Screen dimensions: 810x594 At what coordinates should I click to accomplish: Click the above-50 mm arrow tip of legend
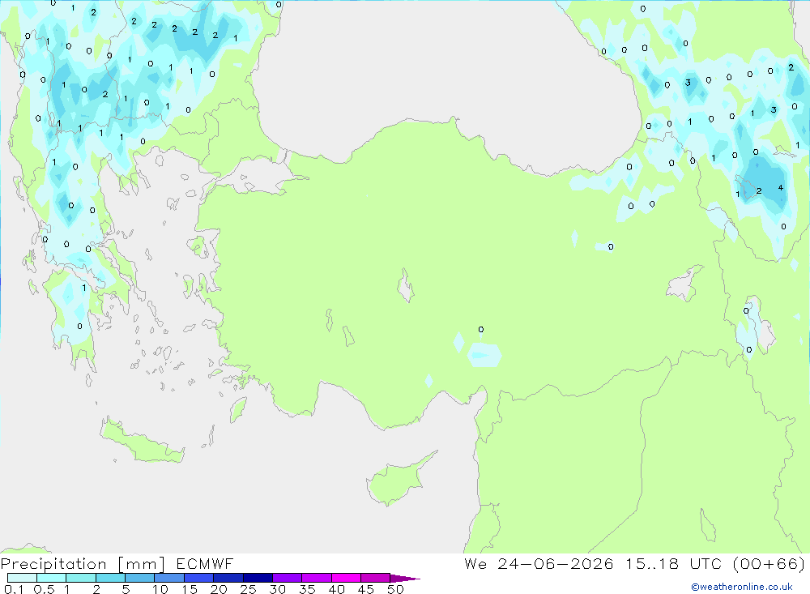point(404,579)
